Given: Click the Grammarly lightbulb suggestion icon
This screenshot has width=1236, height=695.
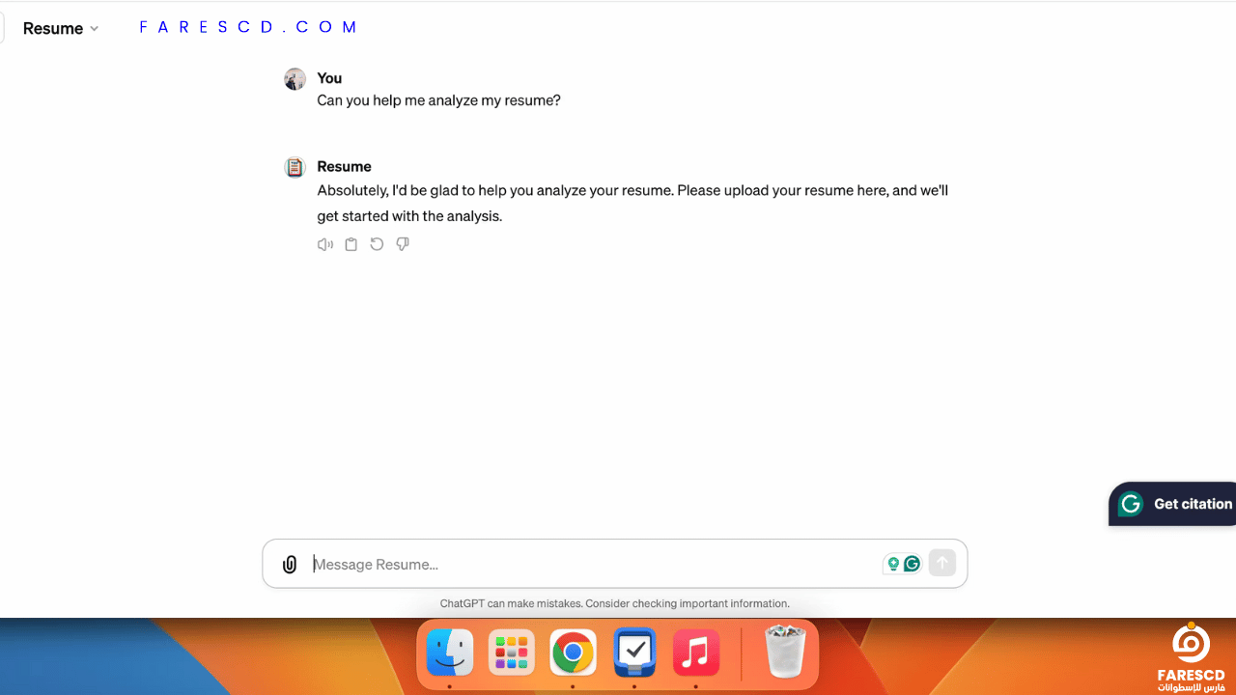Looking at the screenshot, I should pos(893,564).
